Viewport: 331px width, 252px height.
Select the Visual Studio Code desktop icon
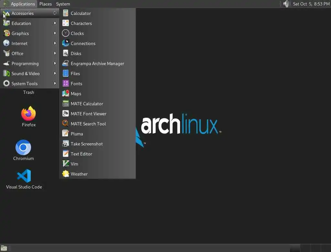(x=24, y=176)
